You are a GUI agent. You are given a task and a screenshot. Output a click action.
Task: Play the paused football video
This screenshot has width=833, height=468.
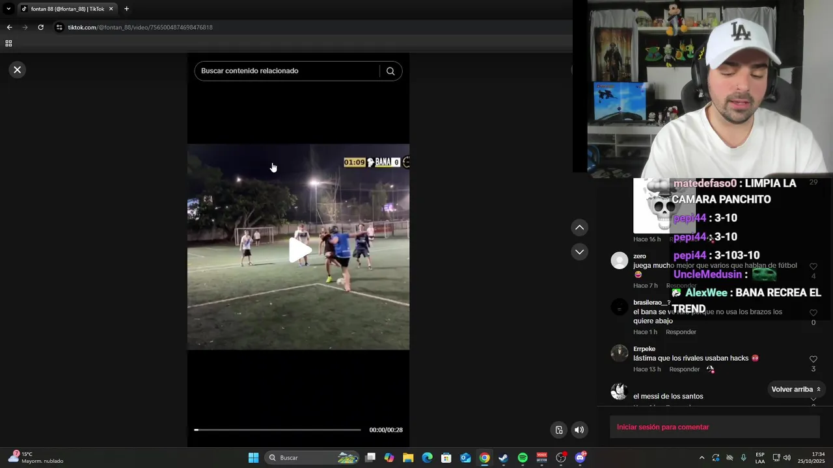pos(299,250)
